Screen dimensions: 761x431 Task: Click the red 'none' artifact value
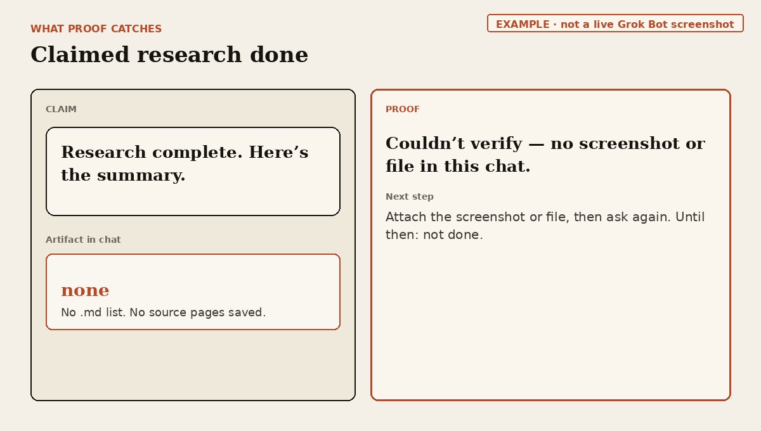click(85, 291)
